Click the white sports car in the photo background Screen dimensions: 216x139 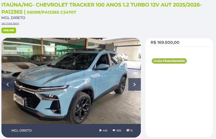15,67
